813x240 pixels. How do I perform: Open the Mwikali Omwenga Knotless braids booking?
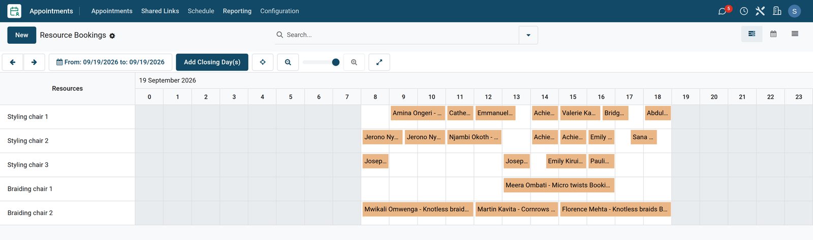click(x=418, y=209)
